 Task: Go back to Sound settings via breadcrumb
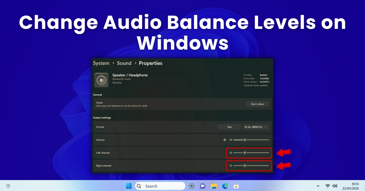coord(124,63)
